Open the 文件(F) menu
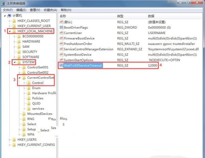The height and width of the screenshot is (158, 205). (x=8, y=10)
